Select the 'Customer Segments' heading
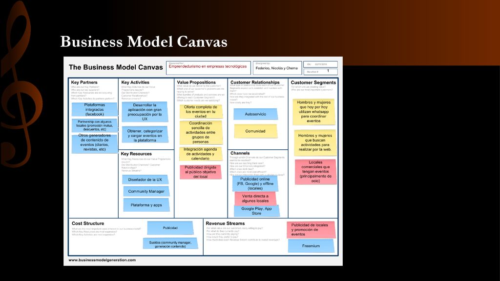The image size is (500, 281). tap(313, 82)
